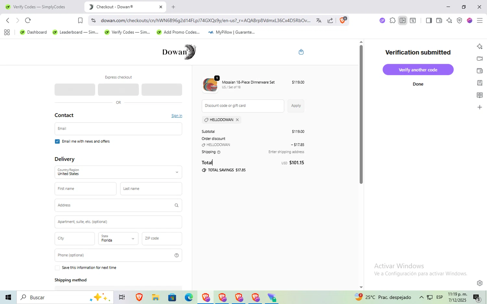Viewport: 487px width, 304px height.
Task: Reload the checkout page
Action: [28, 20]
